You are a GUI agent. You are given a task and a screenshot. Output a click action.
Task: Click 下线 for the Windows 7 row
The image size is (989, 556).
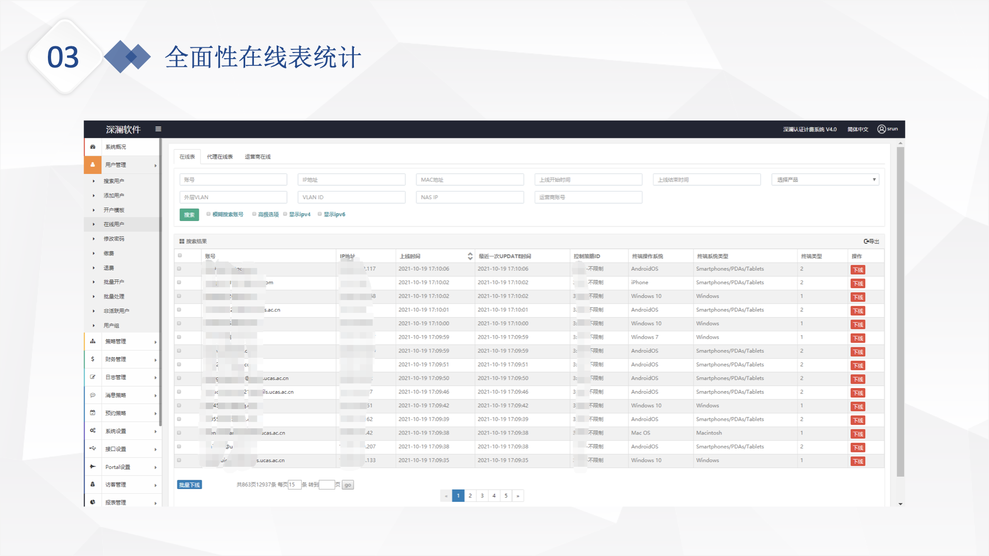point(858,338)
